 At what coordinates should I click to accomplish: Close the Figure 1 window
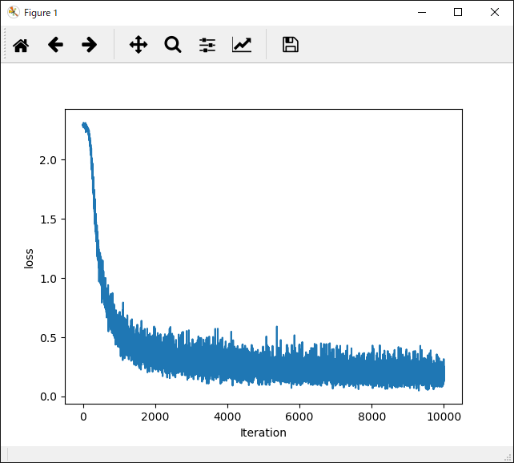pyautogui.click(x=495, y=12)
